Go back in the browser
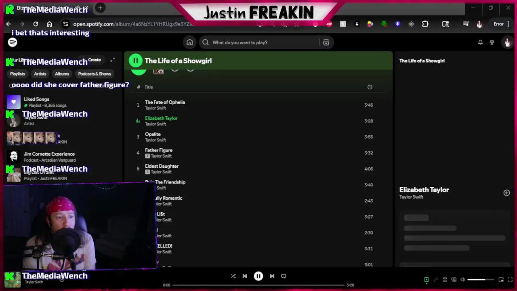This screenshot has width=517, height=291. coord(8,24)
